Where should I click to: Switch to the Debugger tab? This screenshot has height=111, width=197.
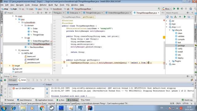[x=13, y=80]
